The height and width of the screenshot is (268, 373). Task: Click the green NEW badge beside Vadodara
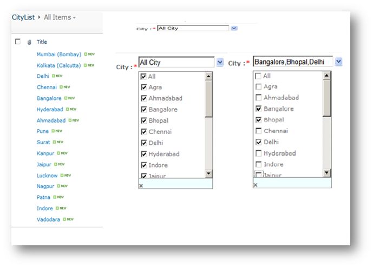click(x=68, y=219)
